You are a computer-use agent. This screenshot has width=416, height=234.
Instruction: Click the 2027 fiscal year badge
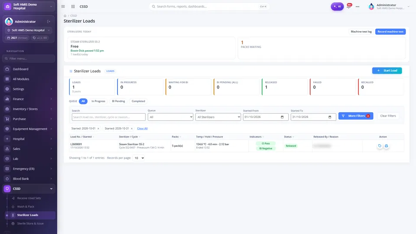[17, 38]
